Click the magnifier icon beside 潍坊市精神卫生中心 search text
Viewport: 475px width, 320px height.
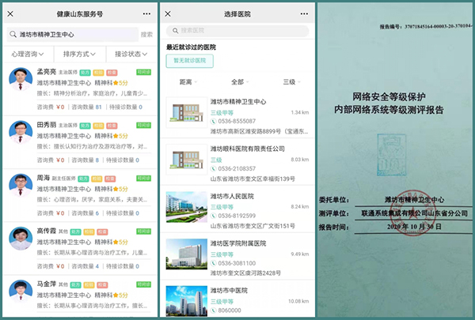(x=13, y=34)
